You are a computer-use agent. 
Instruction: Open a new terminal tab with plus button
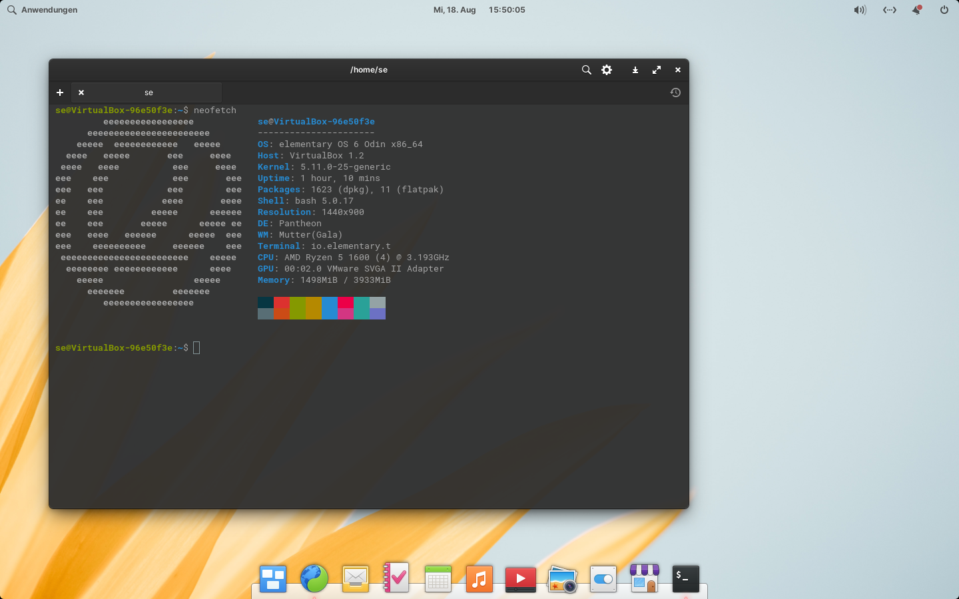pyautogui.click(x=60, y=93)
